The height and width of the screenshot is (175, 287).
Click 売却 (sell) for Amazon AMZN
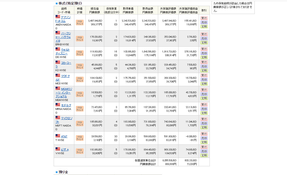pyautogui.click(x=204, y=22)
